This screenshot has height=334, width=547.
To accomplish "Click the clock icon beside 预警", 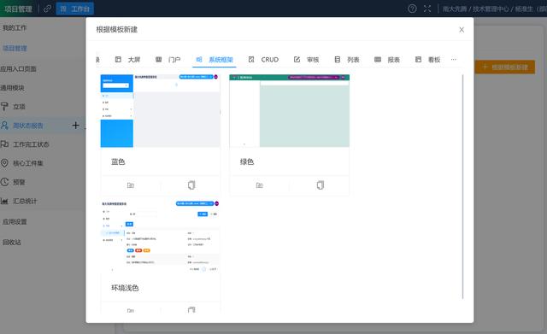I will pos(4,182).
